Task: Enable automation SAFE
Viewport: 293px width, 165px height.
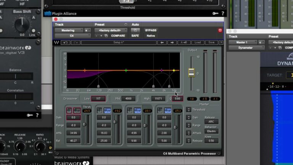Action: point(135,36)
